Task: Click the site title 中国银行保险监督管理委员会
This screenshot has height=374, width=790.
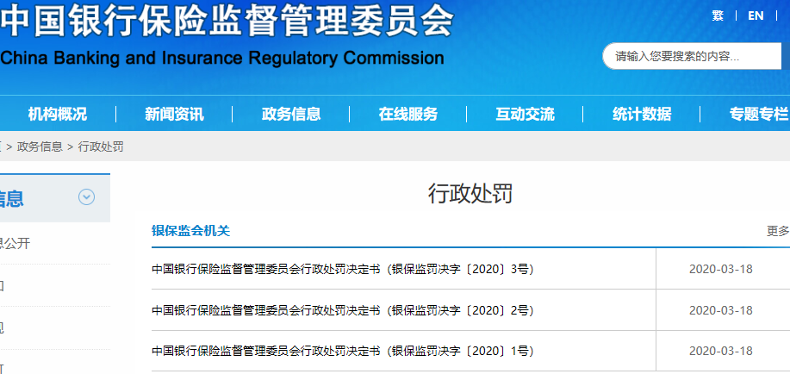Action: (x=227, y=20)
